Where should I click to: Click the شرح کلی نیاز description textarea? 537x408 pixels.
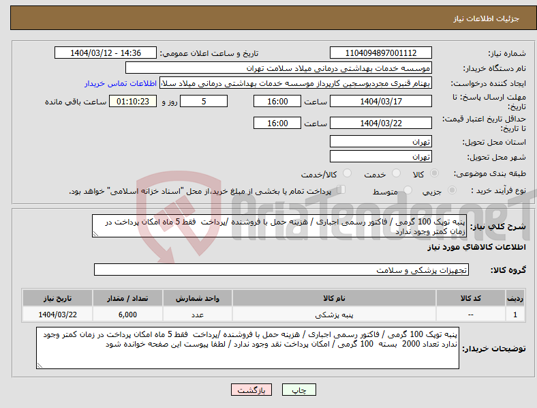[279, 226]
